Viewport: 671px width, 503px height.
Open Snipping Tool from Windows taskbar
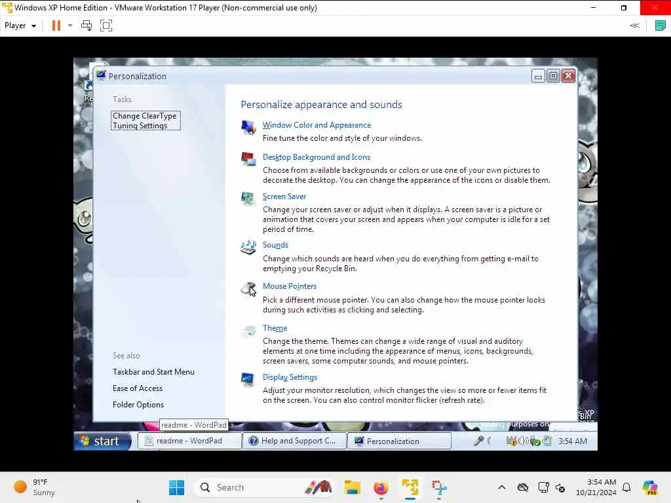pyautogui.click(x=439, y=487)
